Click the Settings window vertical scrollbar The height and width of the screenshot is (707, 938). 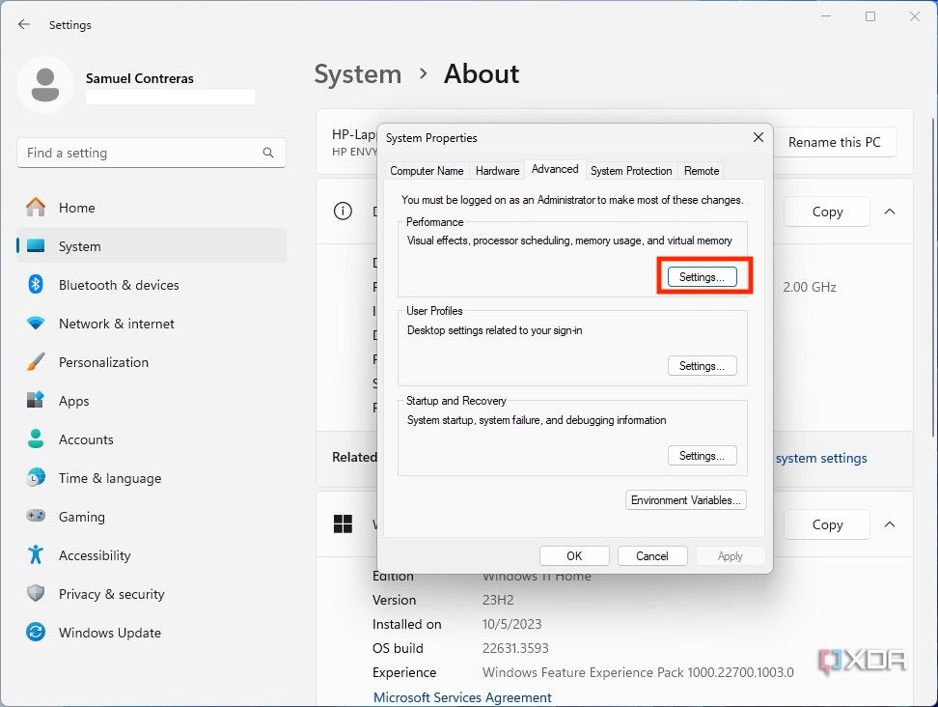coord(934,276)
